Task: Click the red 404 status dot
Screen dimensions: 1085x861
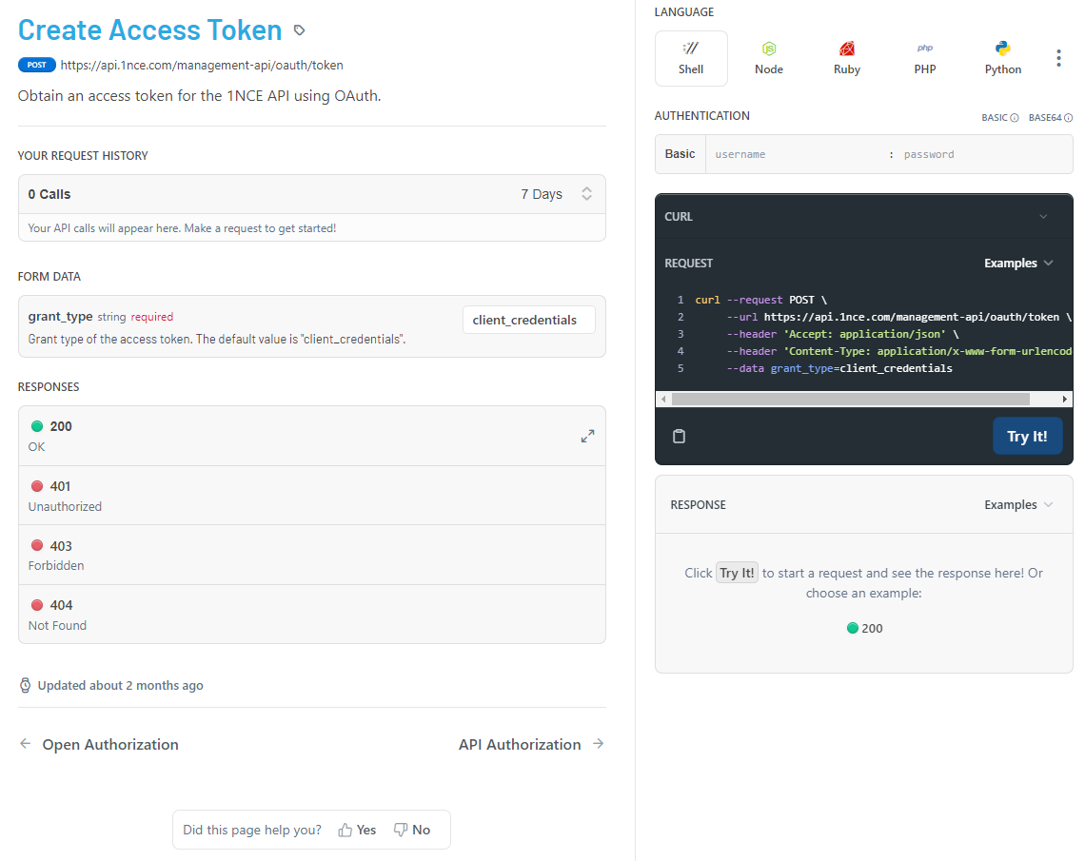Action: pos(37,605)
